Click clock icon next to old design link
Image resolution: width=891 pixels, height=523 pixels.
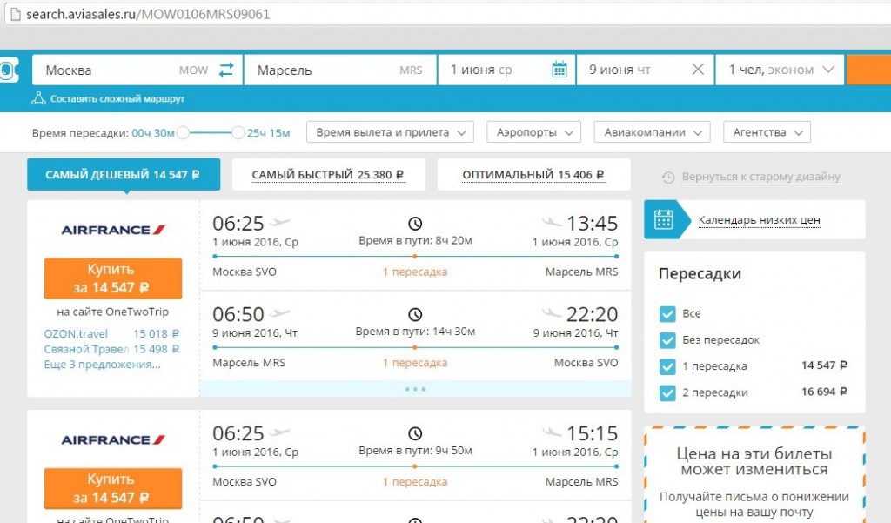point(668,178)
